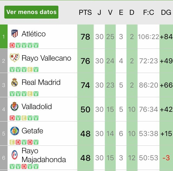
Task: Click the Getafe crest icon
Action: pos(15,131)
